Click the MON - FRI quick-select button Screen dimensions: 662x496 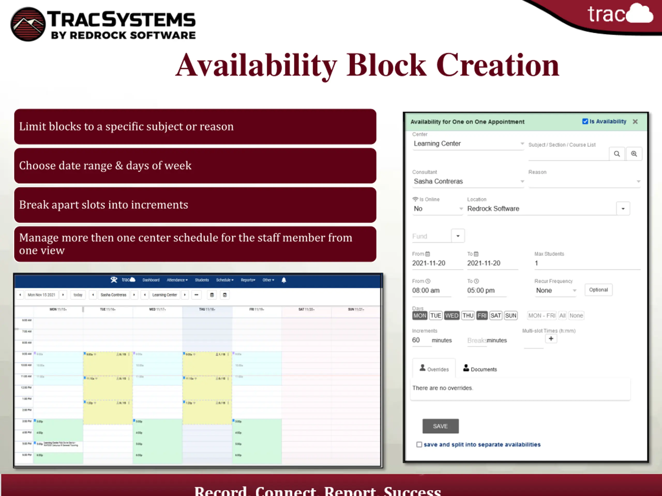coord(542,315)
